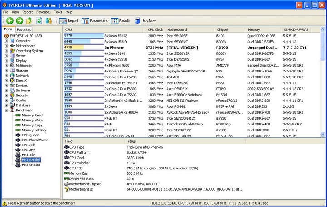
Task: Expand the Motherboard tree node
Action: tap(6, 46)
